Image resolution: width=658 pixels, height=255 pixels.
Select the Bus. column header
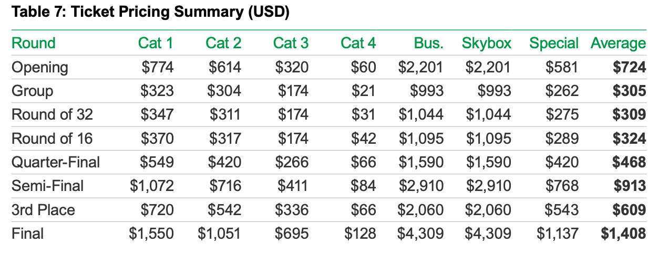pyautogui.click(x=428, y=43)
